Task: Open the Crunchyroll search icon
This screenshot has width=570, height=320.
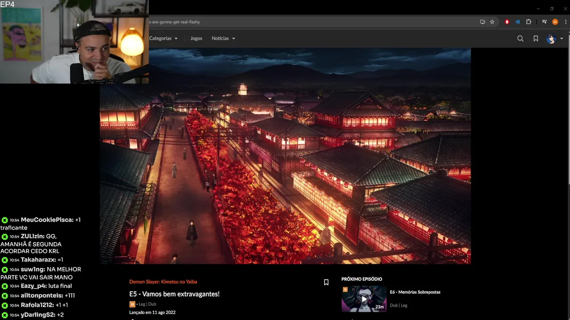Action: tap(520, 39)
